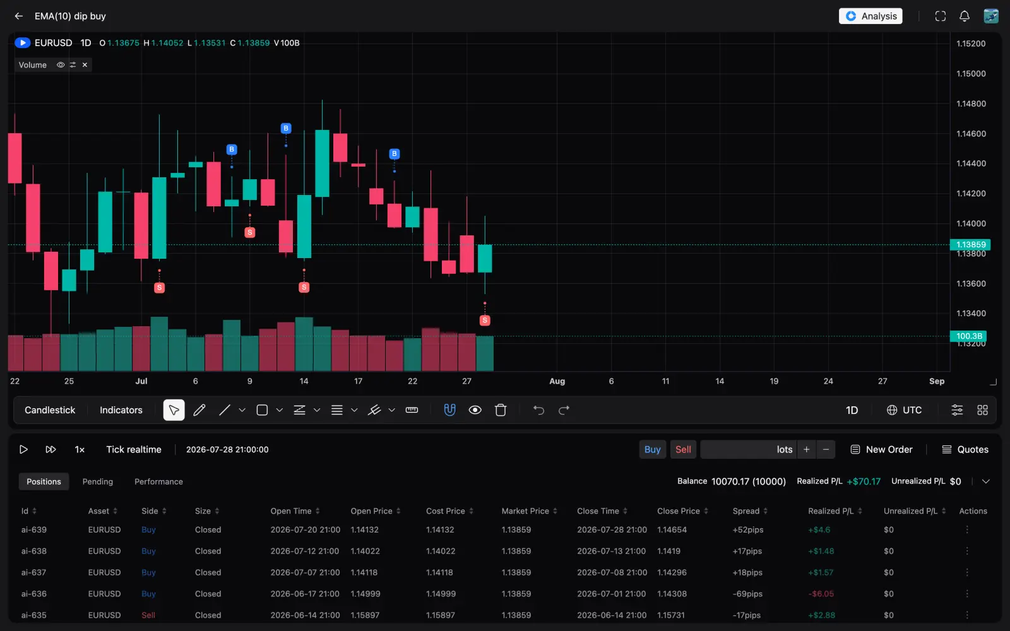The height and width of the screenshot is (631, 1010).
Task: Open the user profile avatar
Action: click(991, 16)
